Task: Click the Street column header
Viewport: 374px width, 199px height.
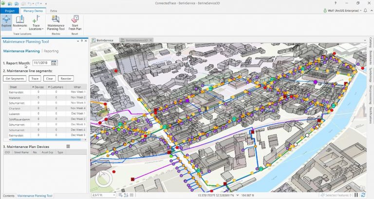Action: [19, 87]
